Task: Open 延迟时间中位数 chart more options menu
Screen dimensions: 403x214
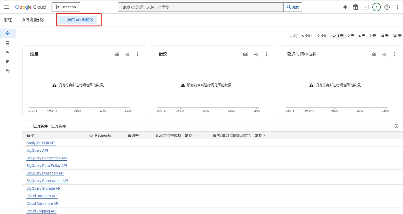Action: (395, 54)
